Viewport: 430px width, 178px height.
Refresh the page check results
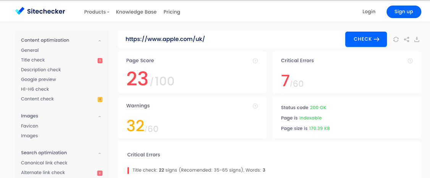click(x=396, y=39)
